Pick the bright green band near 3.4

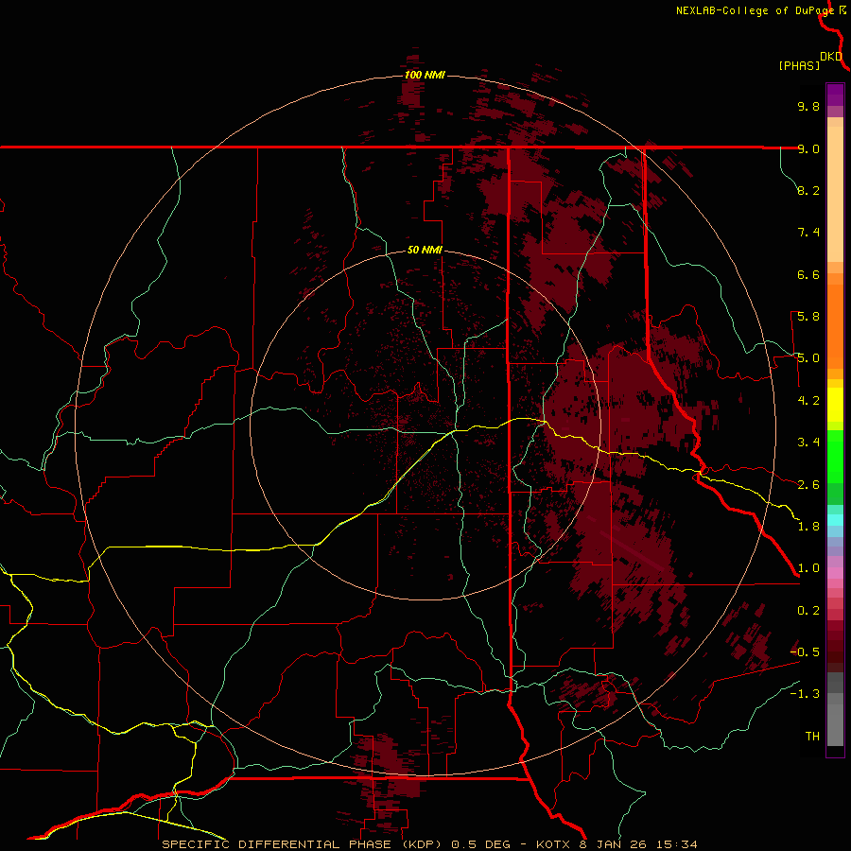[835, 457]
